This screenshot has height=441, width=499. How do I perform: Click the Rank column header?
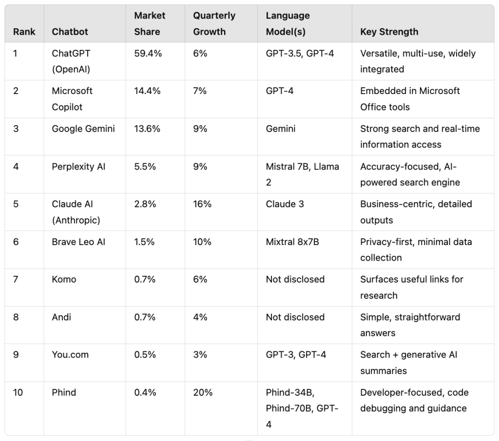point(24,32)
